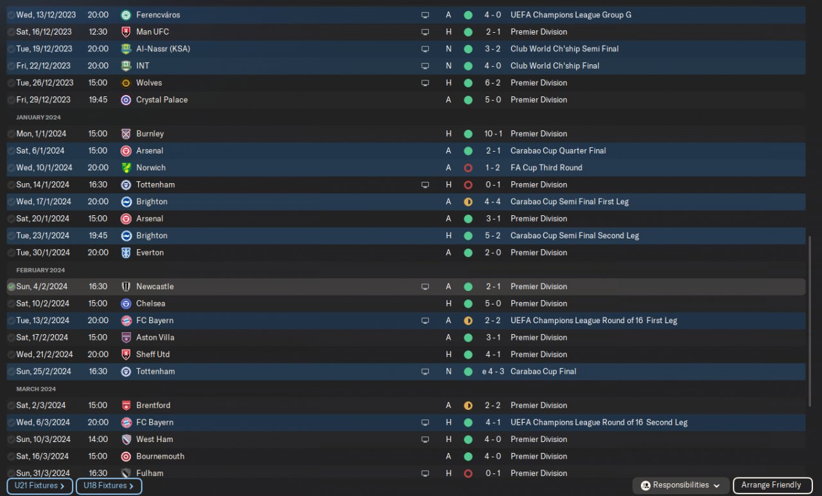Open U21 Fixtures via its chevron button
The height and width of the screenshot is (496, 822).
[x=40, y=486]
